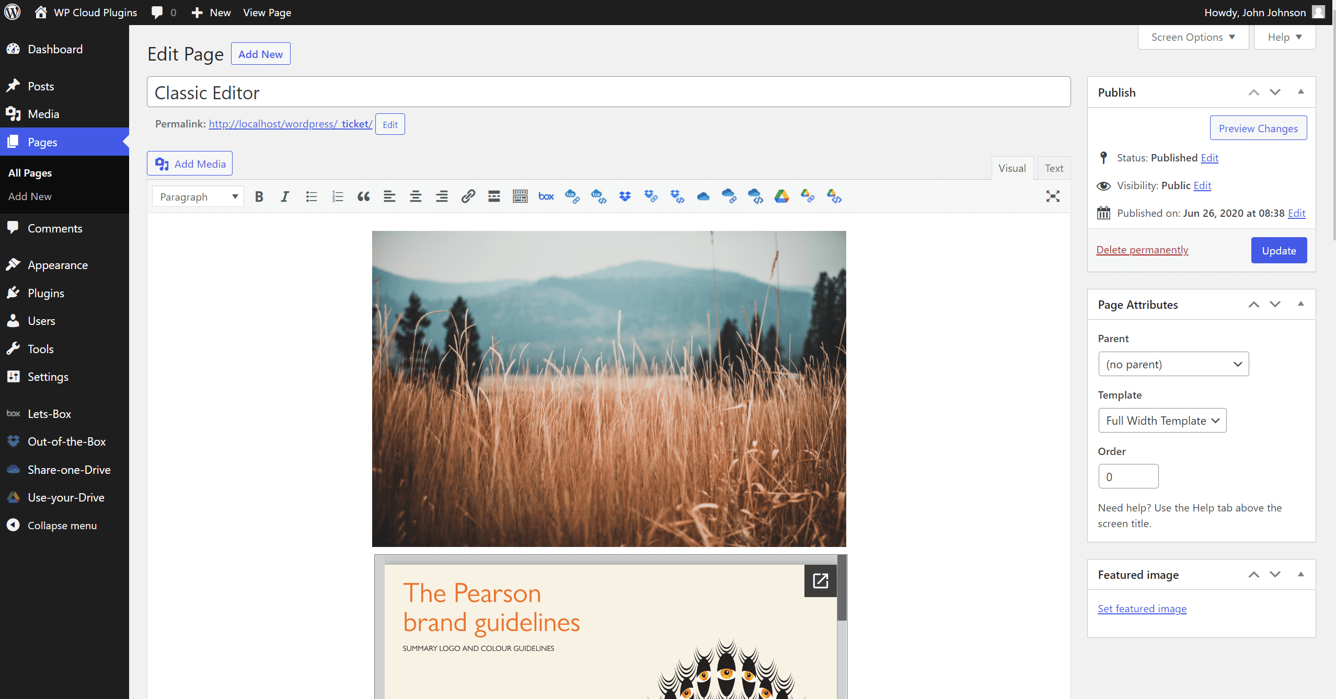This screenshot has width=1336, height=699.
Task: Open Plugins in the admin menu
Action: tap(46, 293)
